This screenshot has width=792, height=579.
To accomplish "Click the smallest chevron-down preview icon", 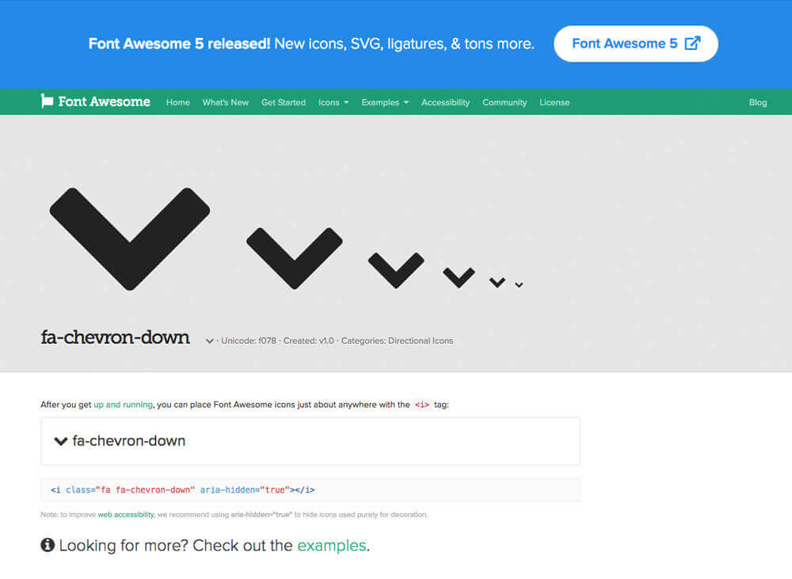I will [x=519, y=285].
